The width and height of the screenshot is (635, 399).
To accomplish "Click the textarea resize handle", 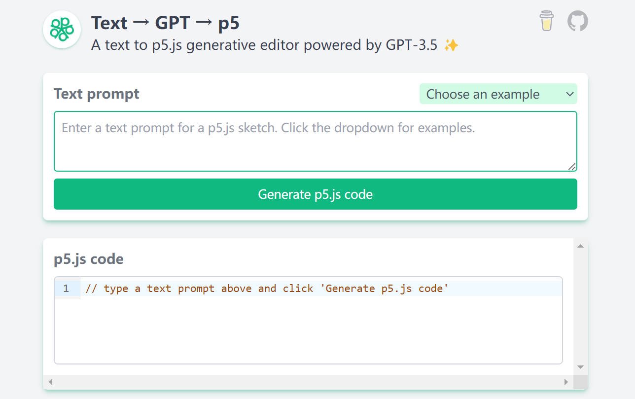I will pyautogui.click(x=573, y=167).
